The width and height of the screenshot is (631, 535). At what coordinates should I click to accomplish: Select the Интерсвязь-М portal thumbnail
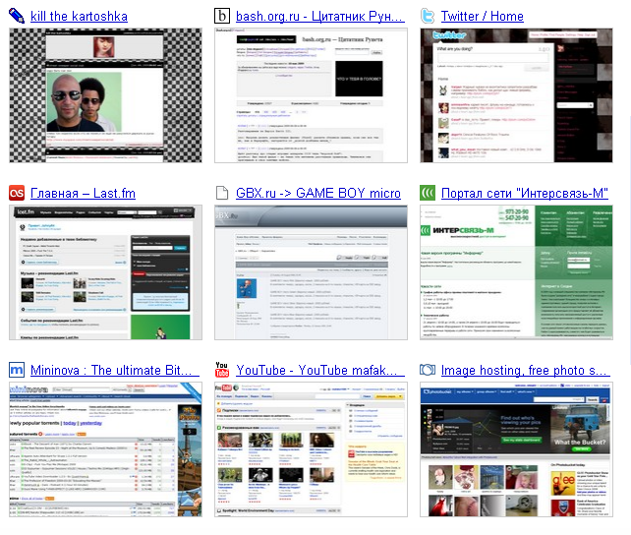tap(516, 272)
